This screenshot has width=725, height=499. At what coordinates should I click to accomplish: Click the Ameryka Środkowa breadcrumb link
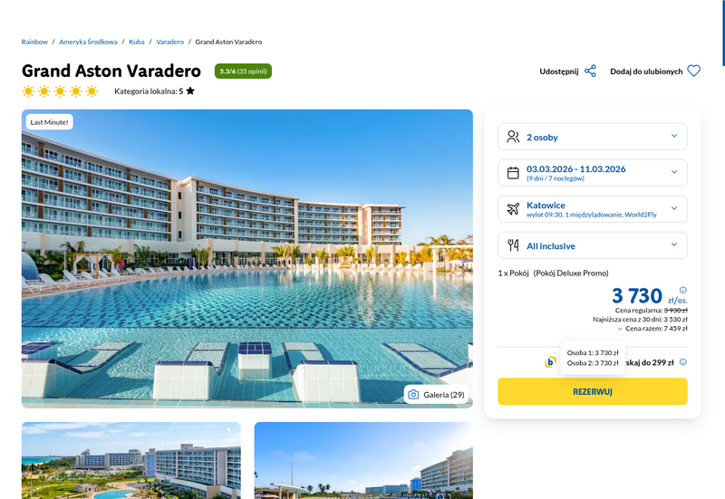pyautogui.click(x=88, y=42)
